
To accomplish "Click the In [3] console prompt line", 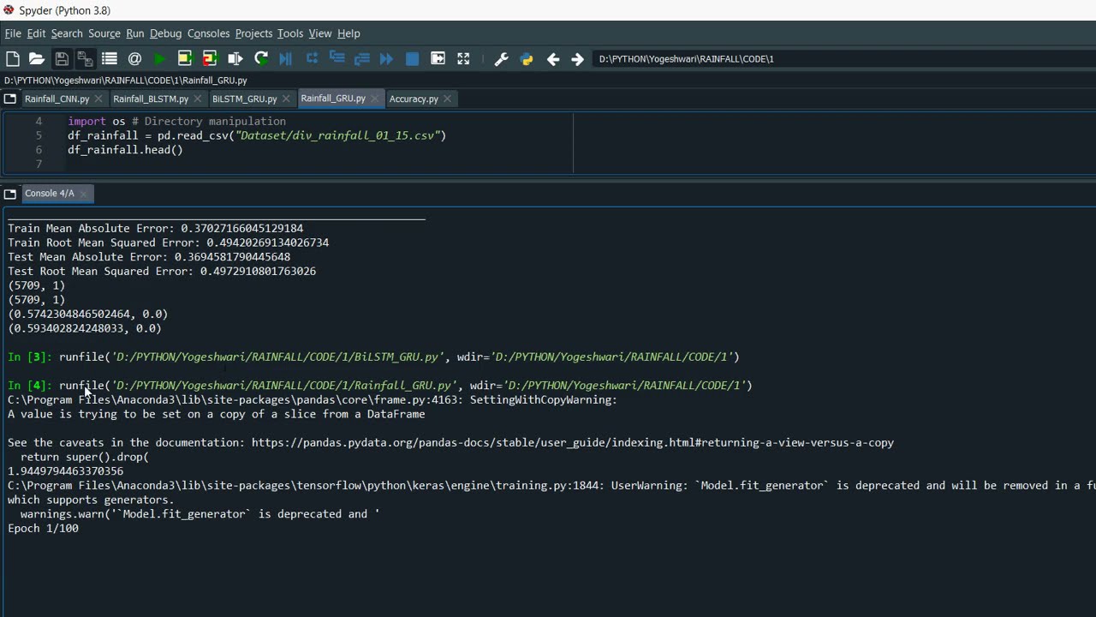I will (x=373, y=357).
